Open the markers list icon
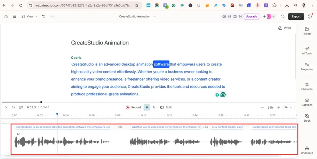317x159 pixels. click(21, 107)
